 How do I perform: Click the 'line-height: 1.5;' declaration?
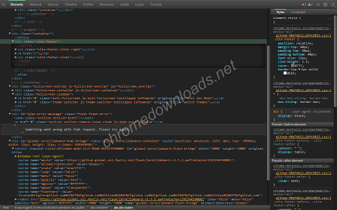294,62
